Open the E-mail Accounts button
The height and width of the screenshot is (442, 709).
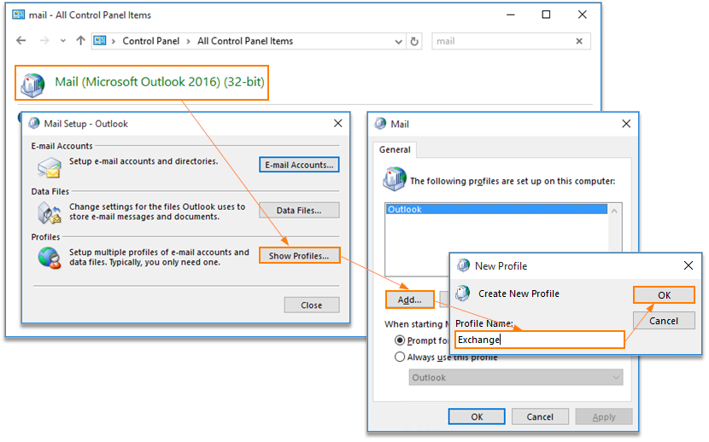tap(299, 165)
